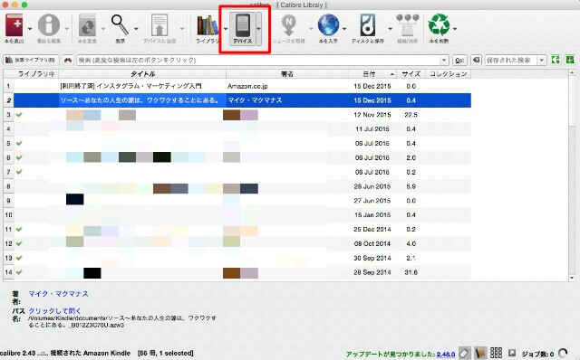The width and height of the screenshot is (580, 360).
Task: Toggle the Tag browser icon in status bar
Action: (x=465, y=353)
